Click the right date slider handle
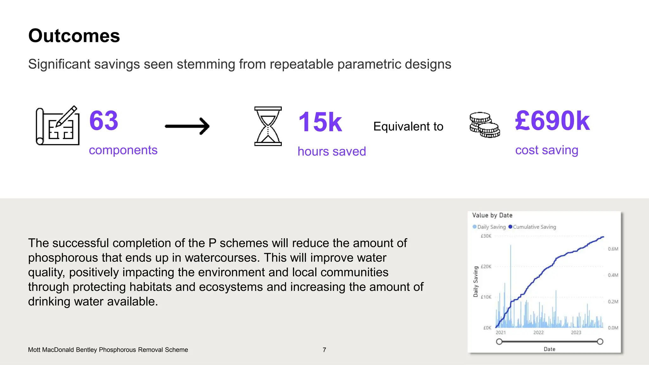649x365 pixels. (x=600, y=342)
